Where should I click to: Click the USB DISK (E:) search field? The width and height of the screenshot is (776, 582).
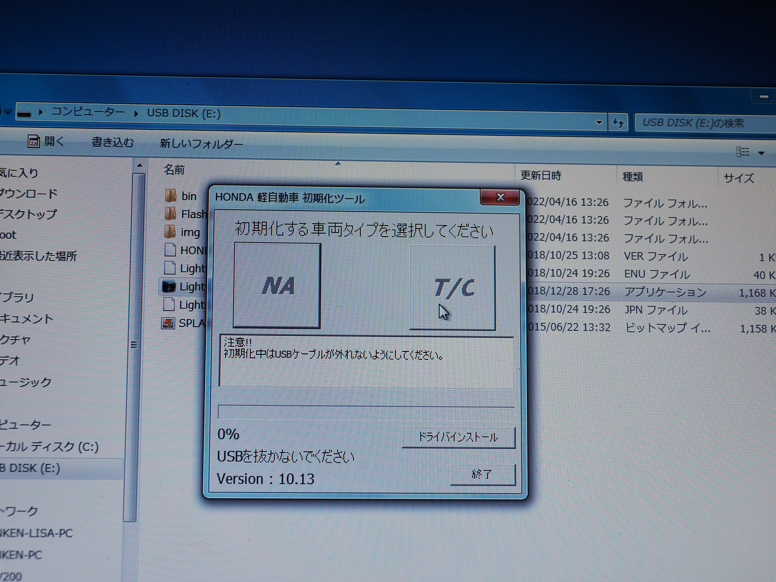click(x=705, y=123)
